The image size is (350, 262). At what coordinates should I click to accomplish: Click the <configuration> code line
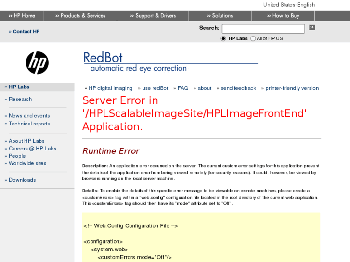coord(103,241)
